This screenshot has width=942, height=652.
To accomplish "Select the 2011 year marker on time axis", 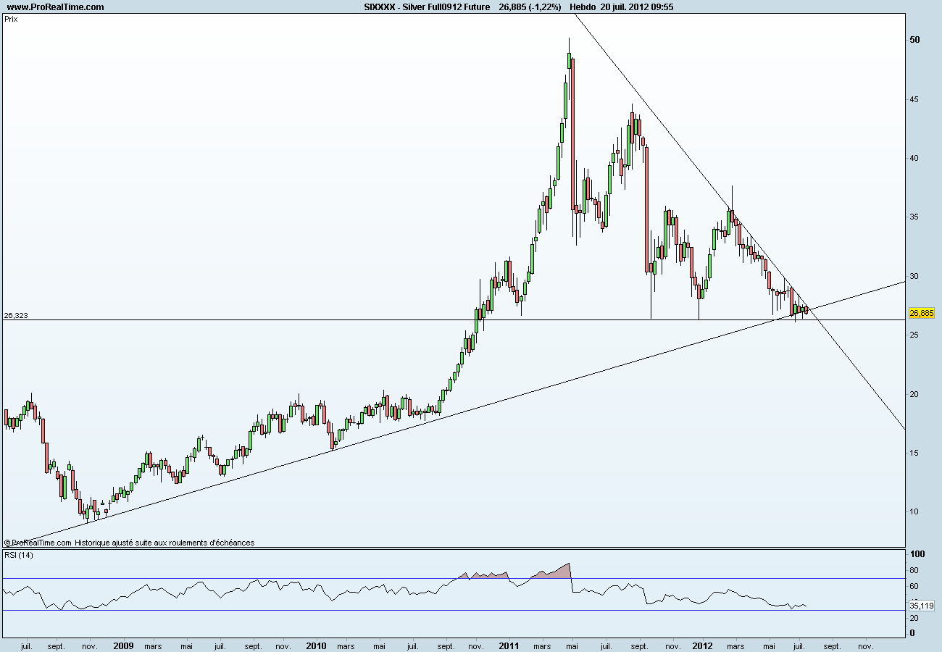I will point(509,645).
